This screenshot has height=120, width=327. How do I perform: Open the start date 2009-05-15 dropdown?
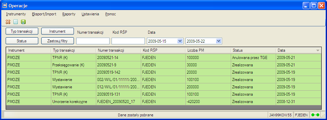tap(180, 41)
